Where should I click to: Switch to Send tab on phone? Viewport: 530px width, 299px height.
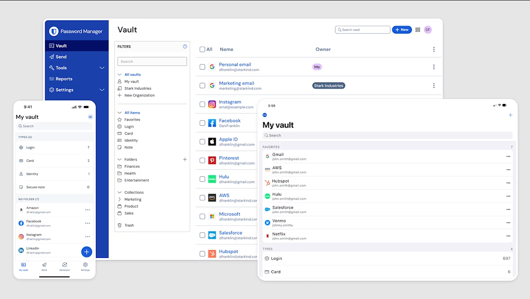(x=44, y=267)
